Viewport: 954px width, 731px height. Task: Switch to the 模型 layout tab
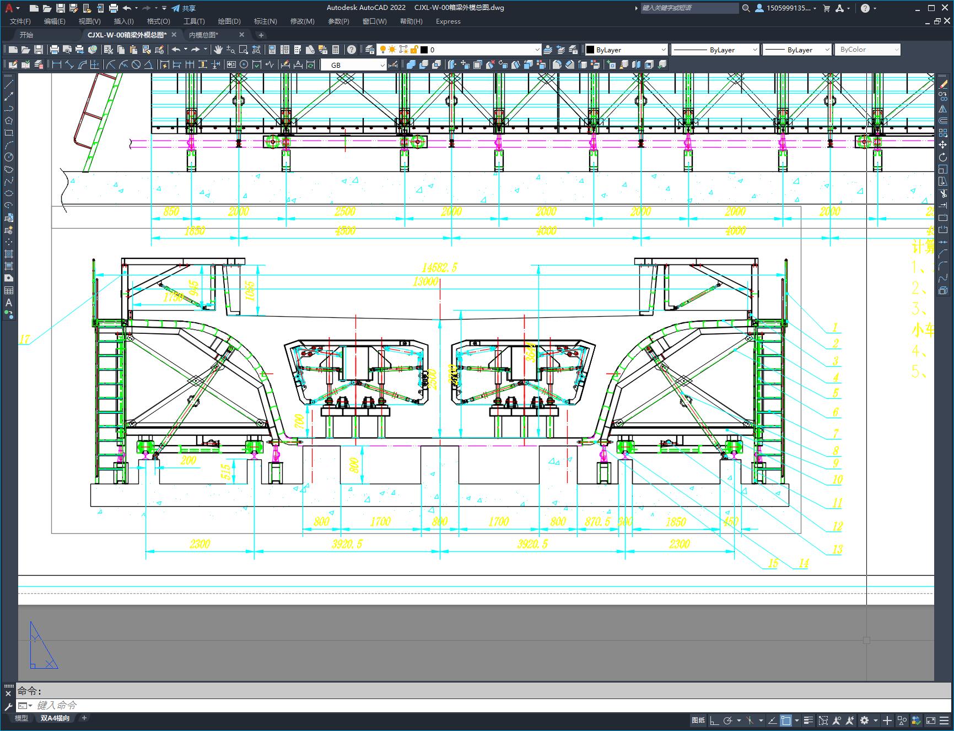(x=21, y=718)
